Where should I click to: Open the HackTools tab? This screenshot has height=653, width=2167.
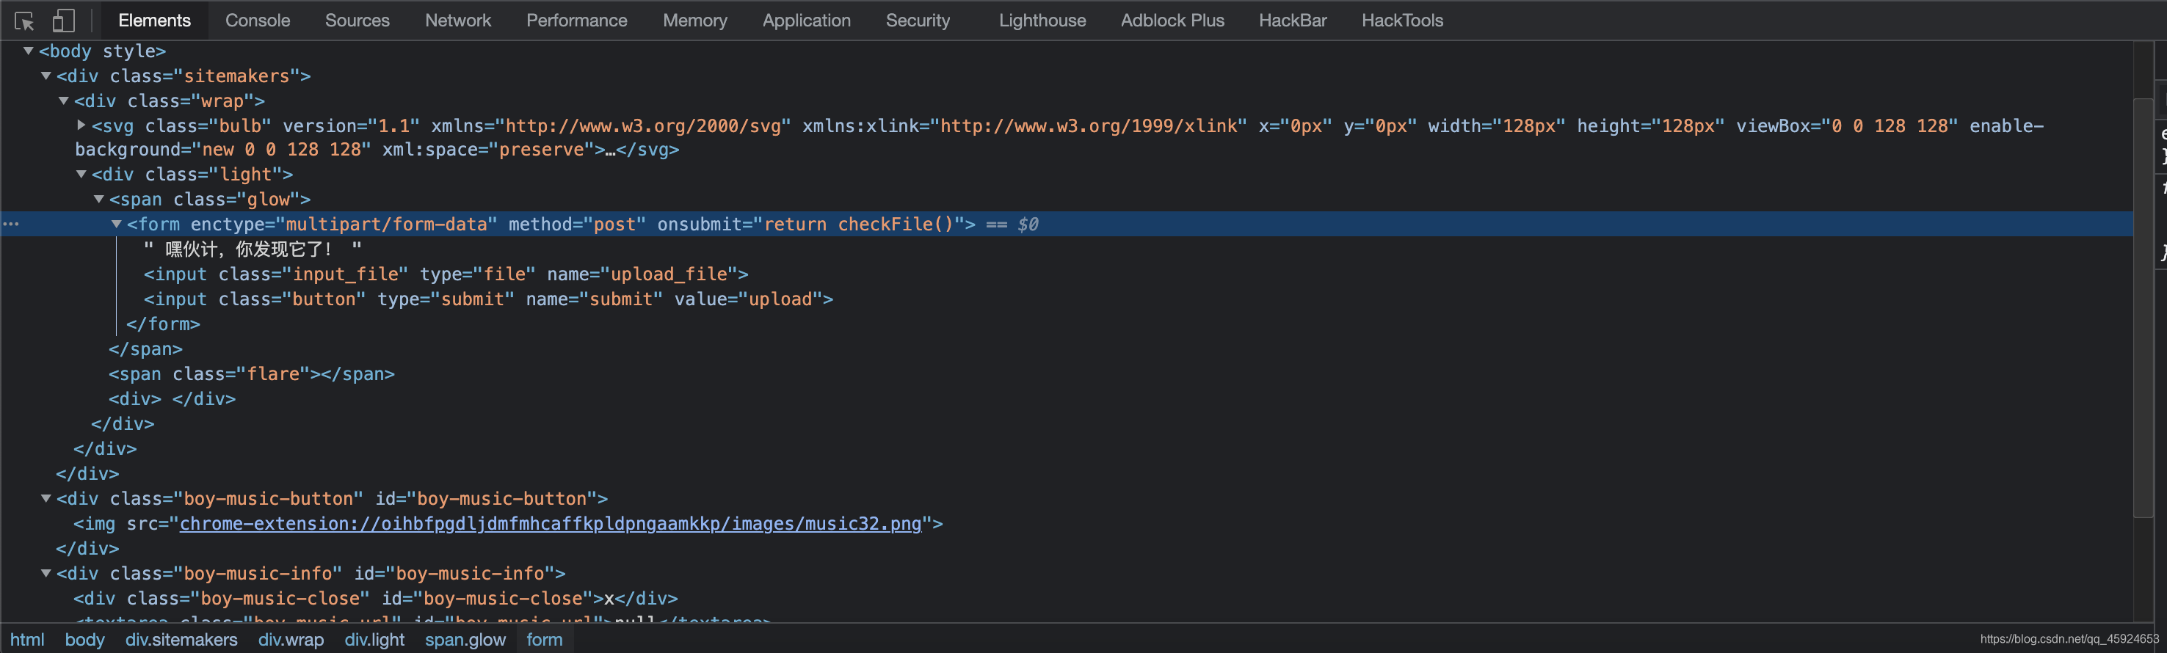(1402, 20)
